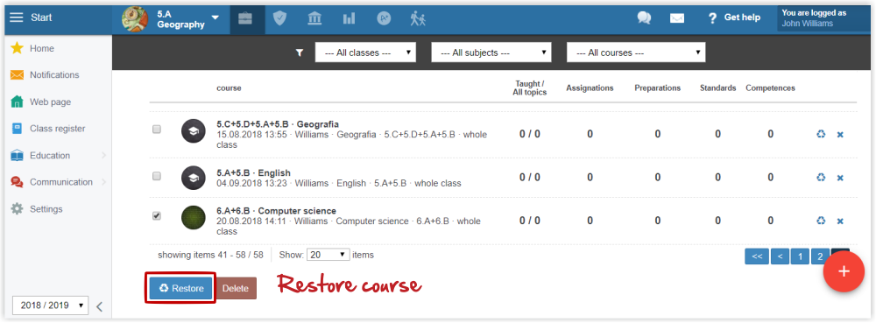Open the chat bubbles icon

coord(644,18)
